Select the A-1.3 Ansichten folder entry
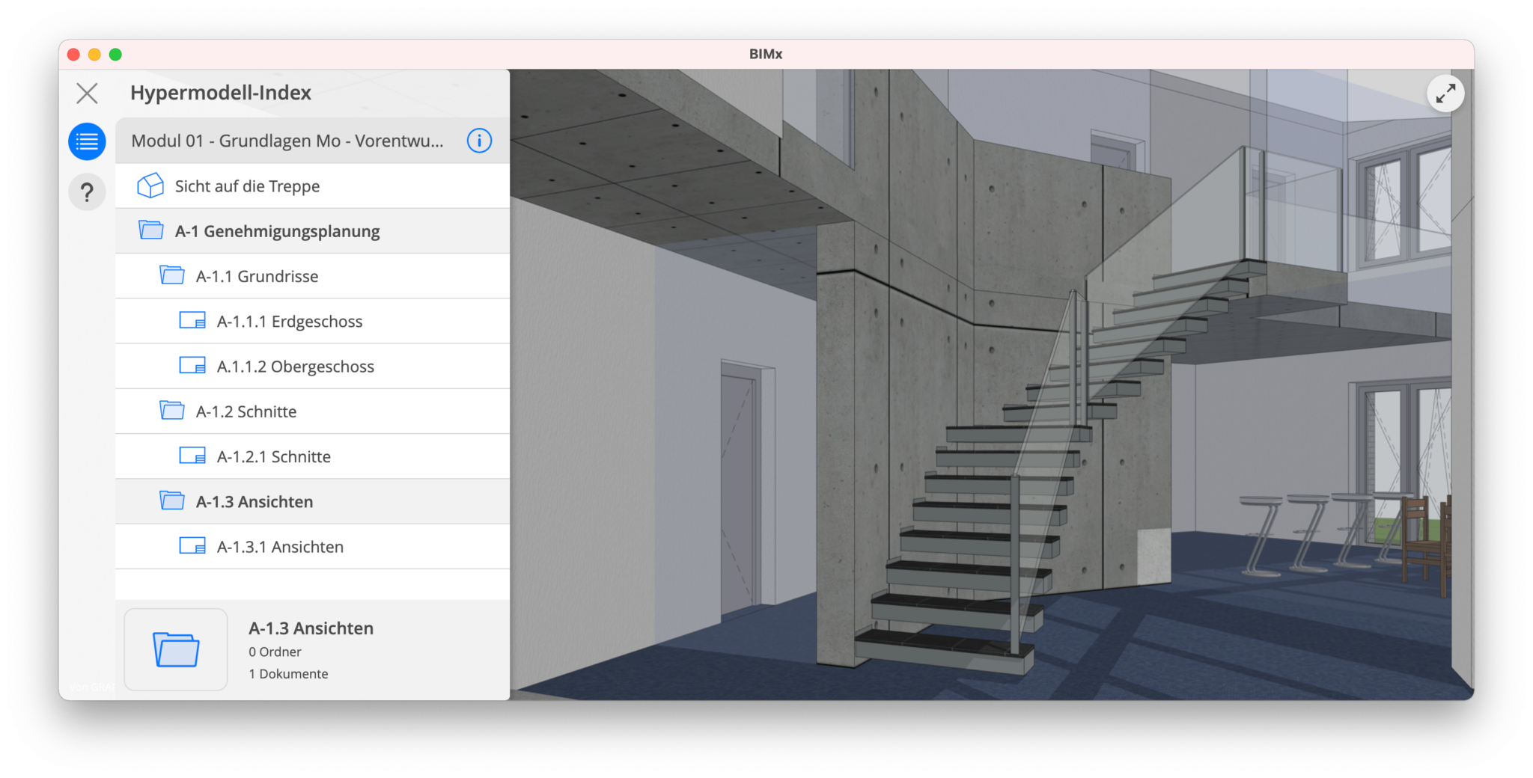 pyautogui.click(x=255, y=501)
